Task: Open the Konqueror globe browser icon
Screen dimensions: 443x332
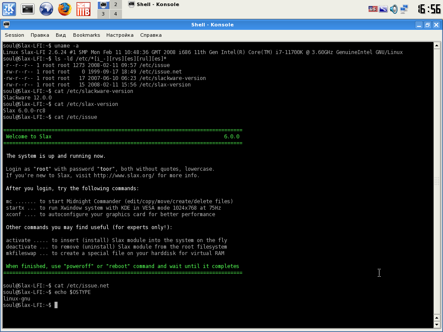Action: pyautogui.click(x=46, y=9)
